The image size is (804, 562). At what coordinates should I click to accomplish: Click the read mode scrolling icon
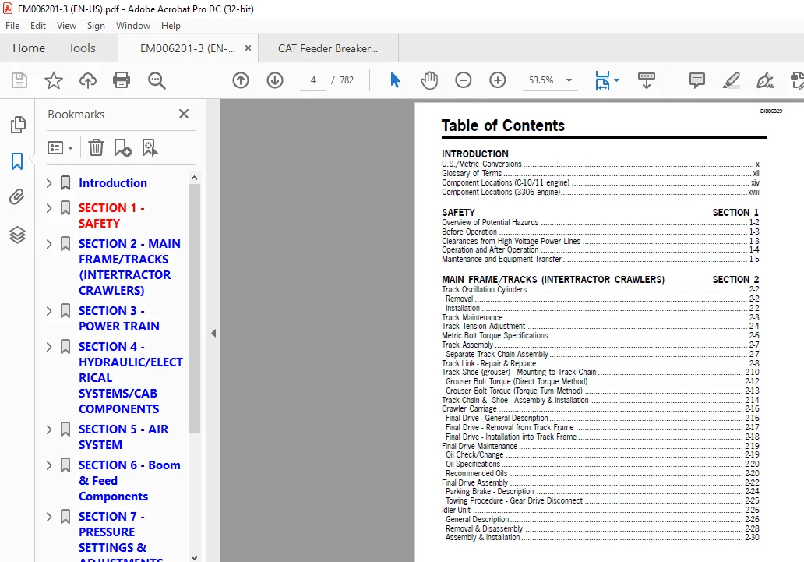tap(646, 80)
